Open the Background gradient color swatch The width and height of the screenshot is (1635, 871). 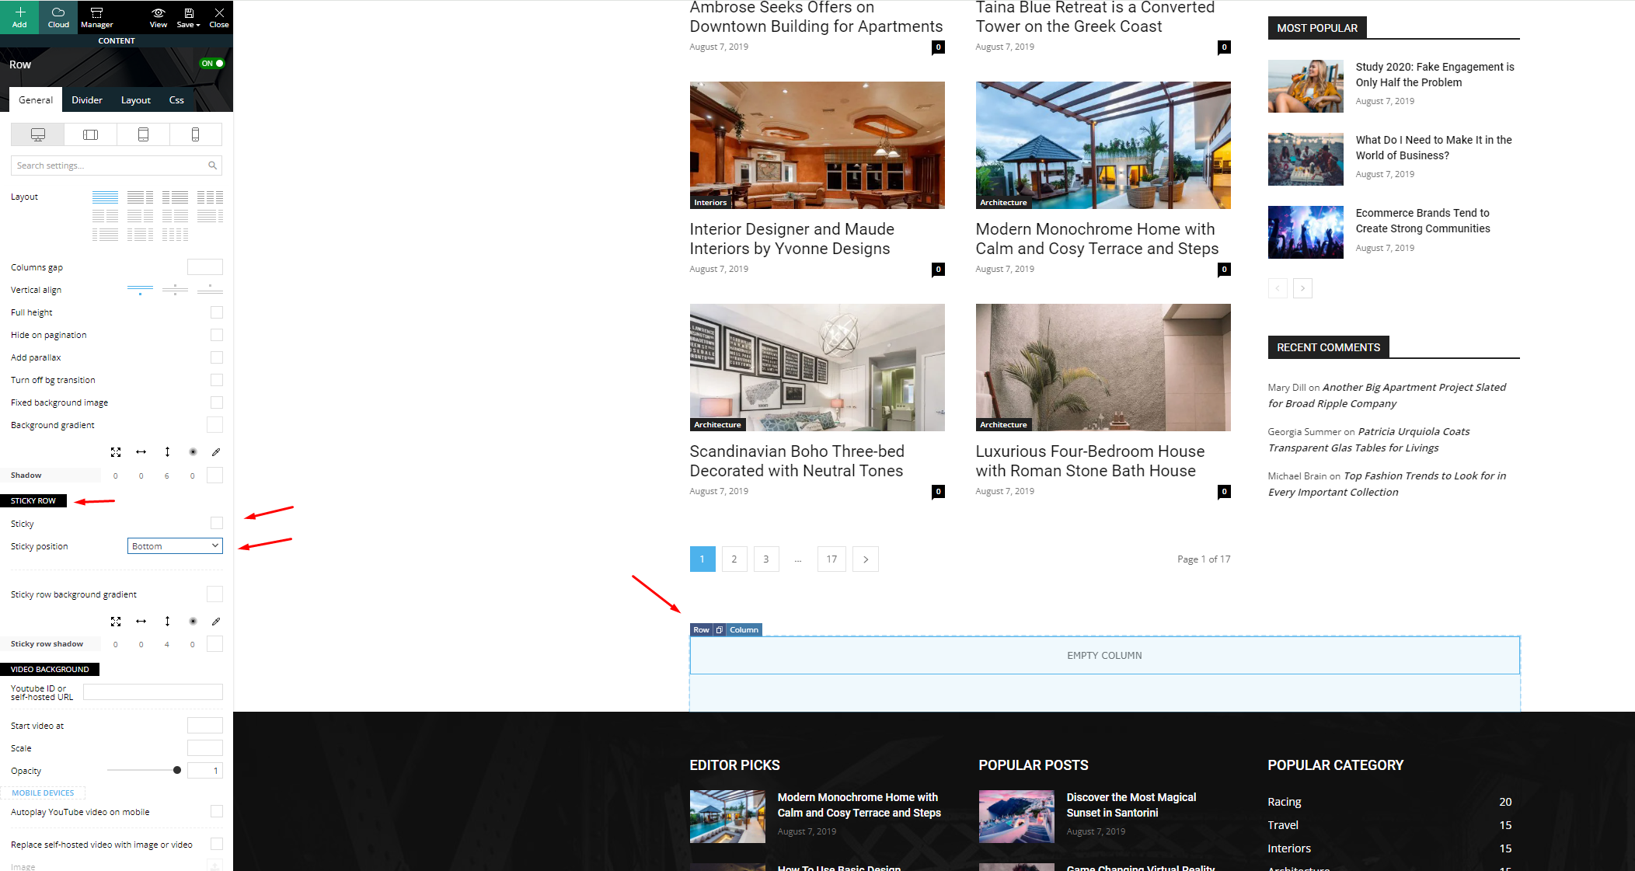[x=215, y=425]
